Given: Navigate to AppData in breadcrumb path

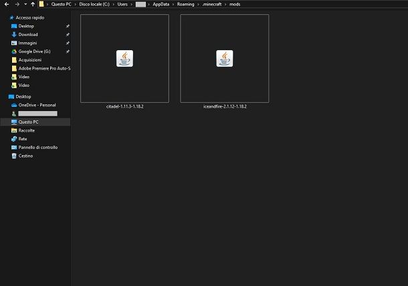Looking at the screenshot, I should (x=161, y=5).
